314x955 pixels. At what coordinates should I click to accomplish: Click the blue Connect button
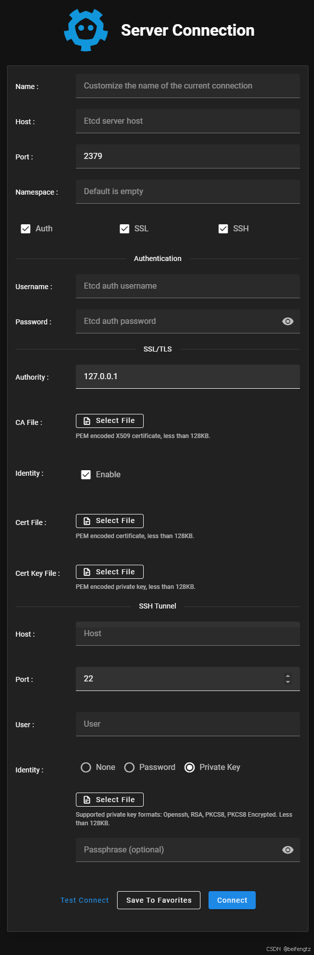pos(232,900)
